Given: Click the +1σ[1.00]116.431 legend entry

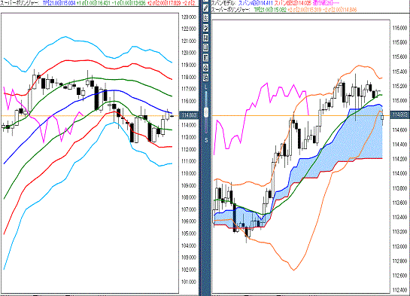Looking at the screenshot, I should click(x=93, y=4).
